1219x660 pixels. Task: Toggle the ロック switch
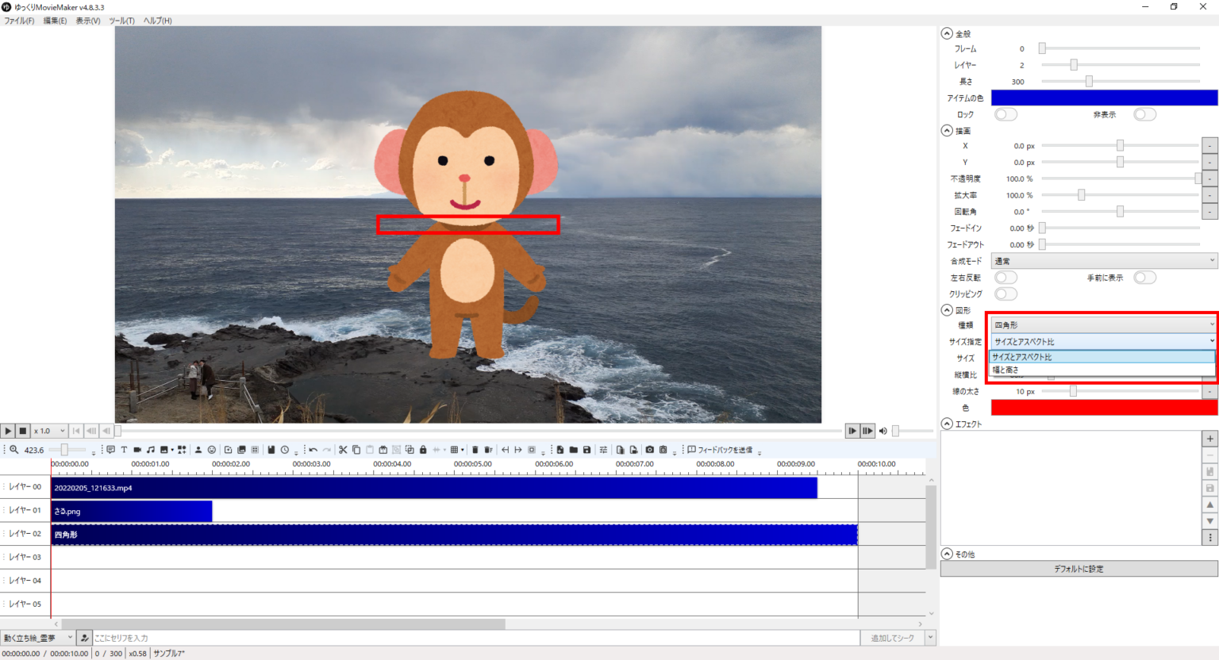(1006, 114)
